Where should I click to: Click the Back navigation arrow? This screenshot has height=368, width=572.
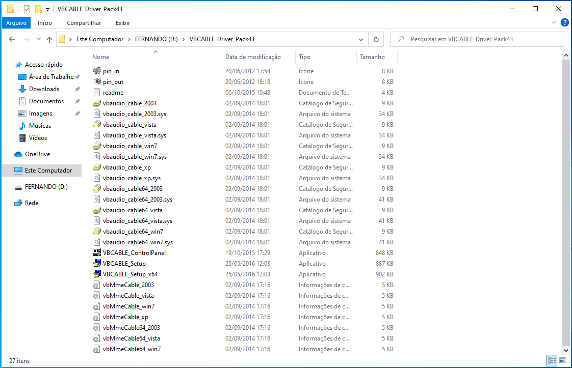(12, 39)
